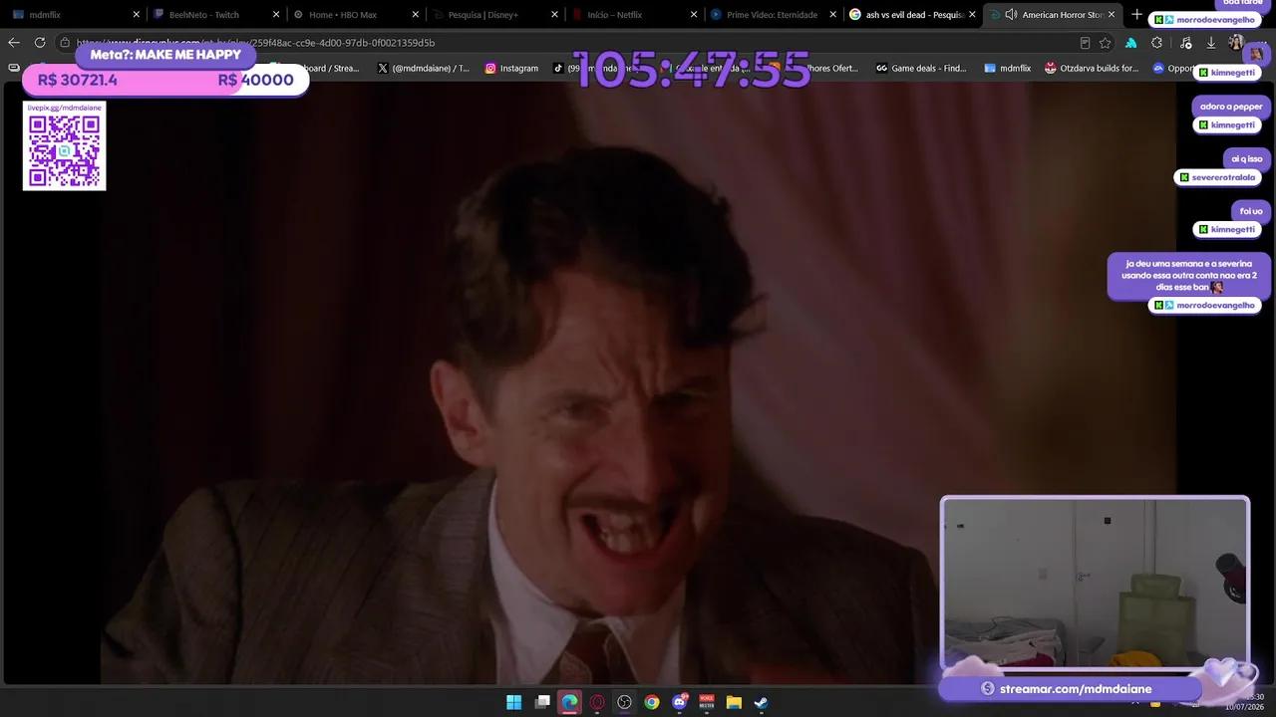Open OBS Studio from the taskbar
This screenshot has height=717, width=1276.
click(x=624, y=702)
